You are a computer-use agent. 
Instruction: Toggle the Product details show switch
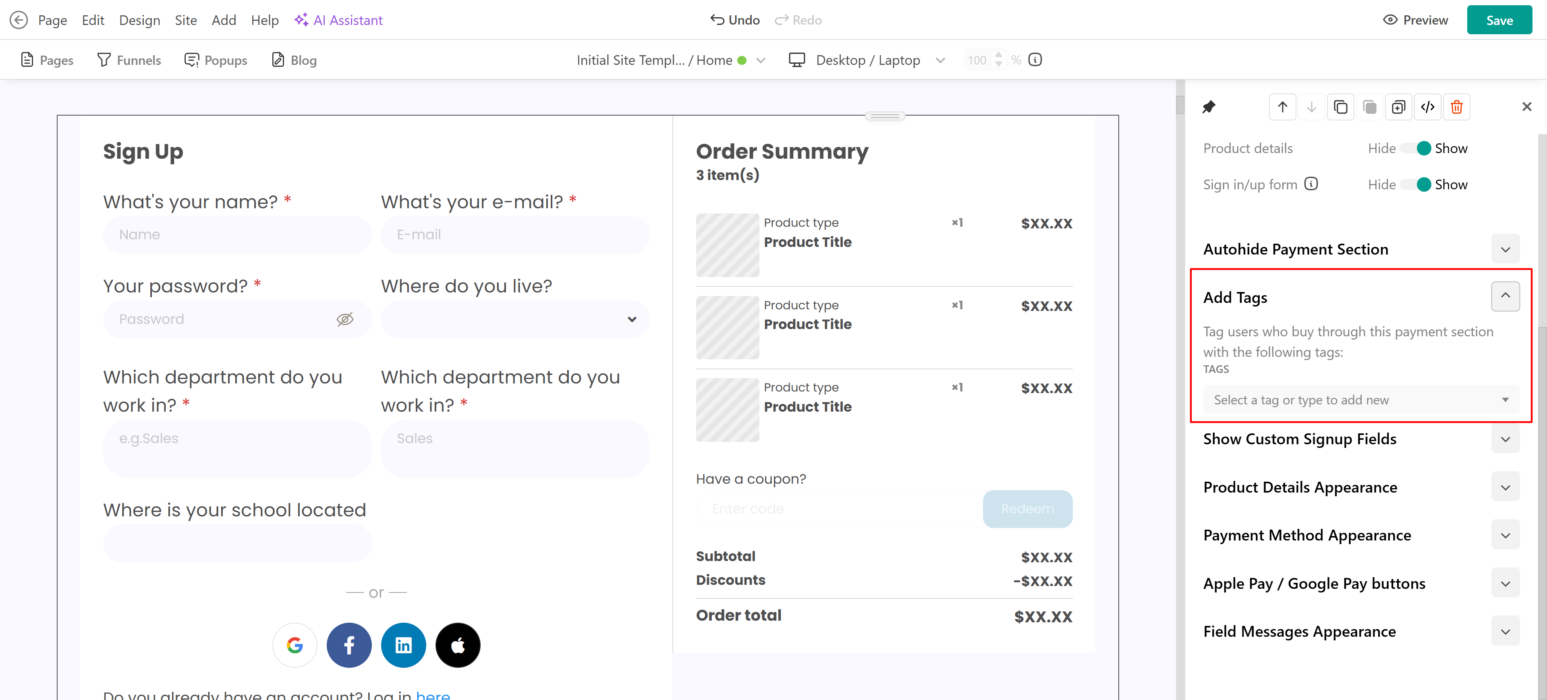(x=1417, y=148)
